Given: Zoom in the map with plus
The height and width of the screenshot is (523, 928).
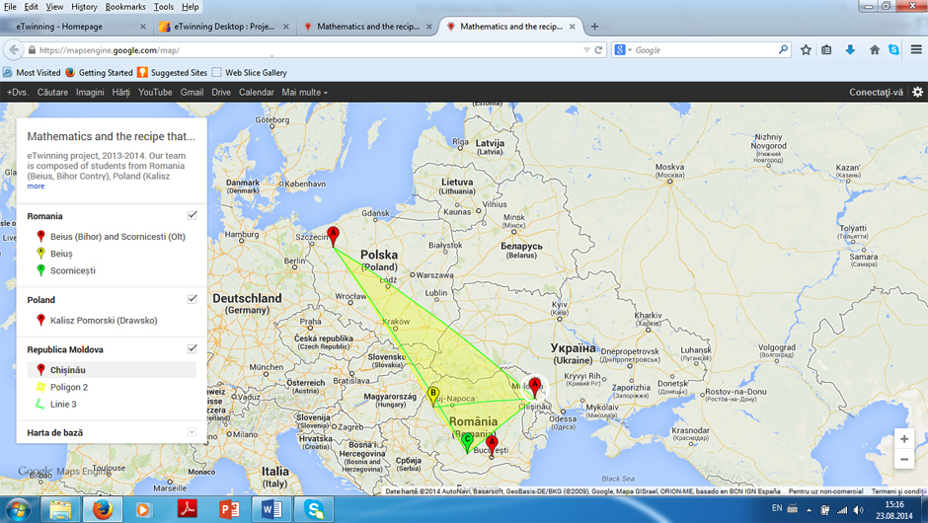Looking at the screenshot, I should 903,439.
